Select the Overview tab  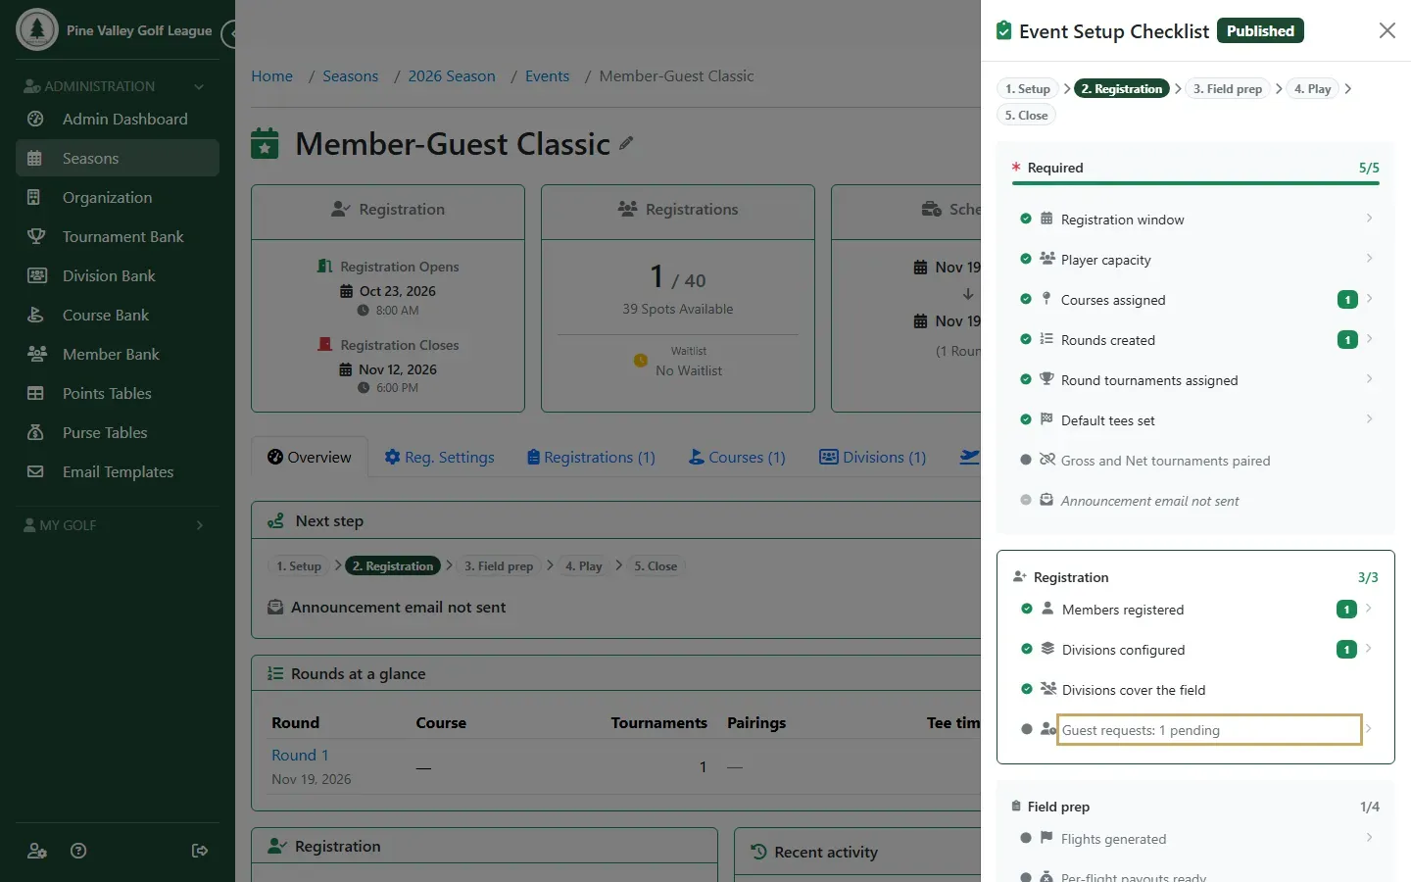coord(310,458)
